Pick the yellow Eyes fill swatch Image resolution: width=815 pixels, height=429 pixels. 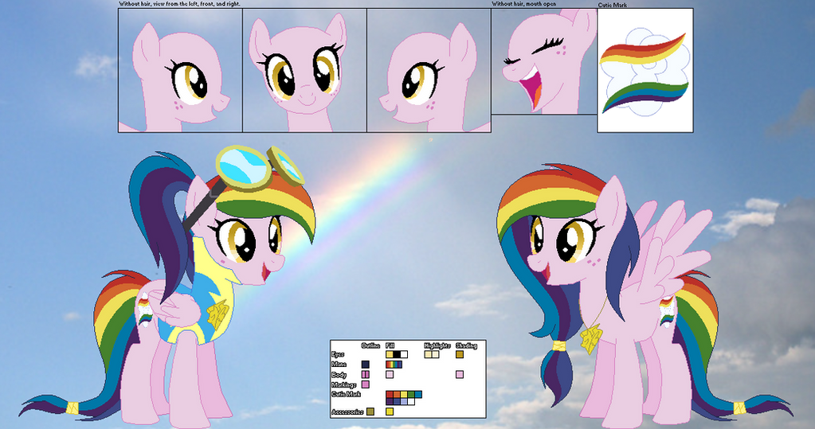[390, 354]
